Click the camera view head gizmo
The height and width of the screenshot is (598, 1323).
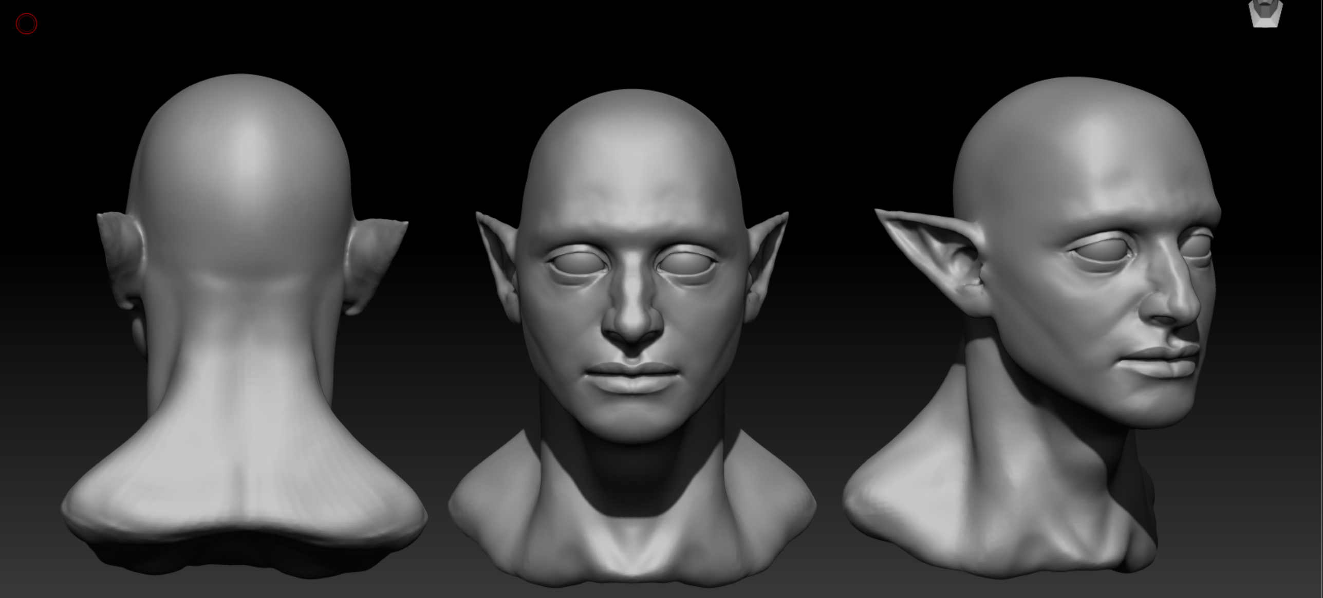click(1265, 13)
